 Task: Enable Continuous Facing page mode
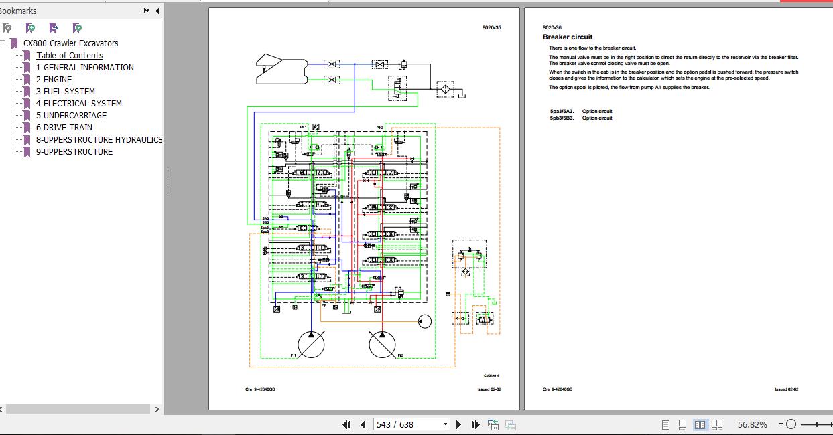click(x=717, y=424)
